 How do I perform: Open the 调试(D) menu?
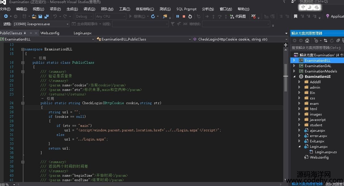pos(89,9)
